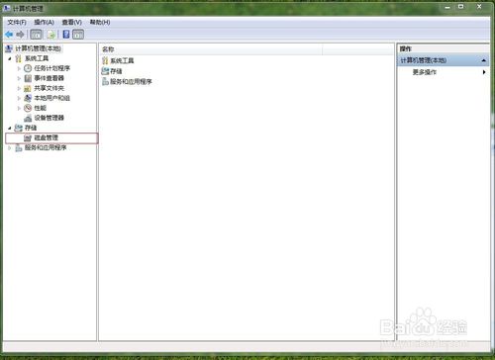The width and height of the screenshot is (495, 360).
Task: Select 性能 in the tree
Action: tap(41, 108)
